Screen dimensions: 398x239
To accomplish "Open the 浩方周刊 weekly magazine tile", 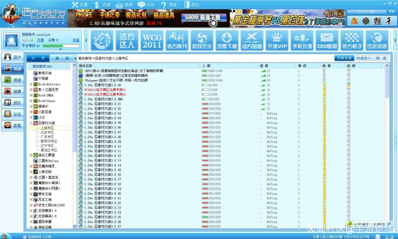I will tap(177, 40).
